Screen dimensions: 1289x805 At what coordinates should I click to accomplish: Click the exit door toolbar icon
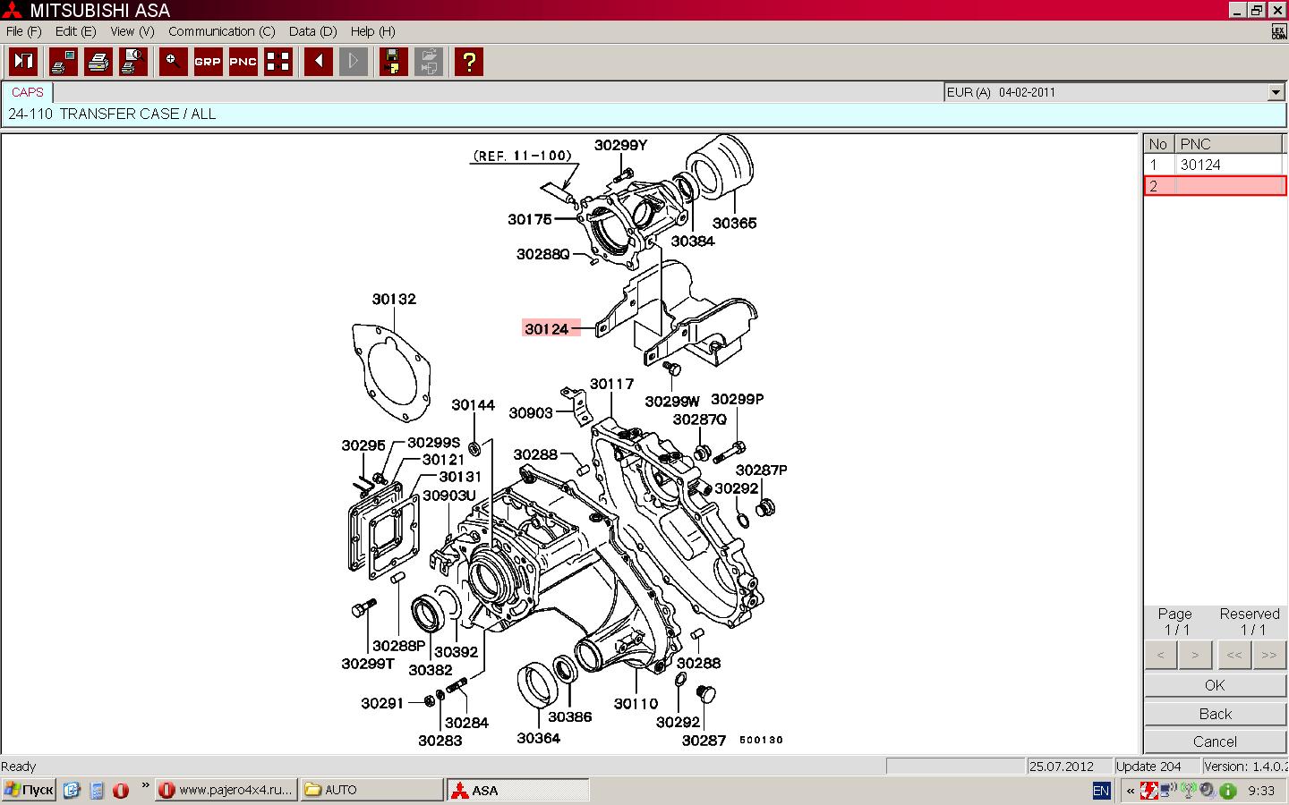23,62
